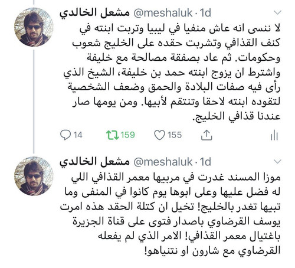Click the likes count 155
295x268 pixels.
(175, 135)
